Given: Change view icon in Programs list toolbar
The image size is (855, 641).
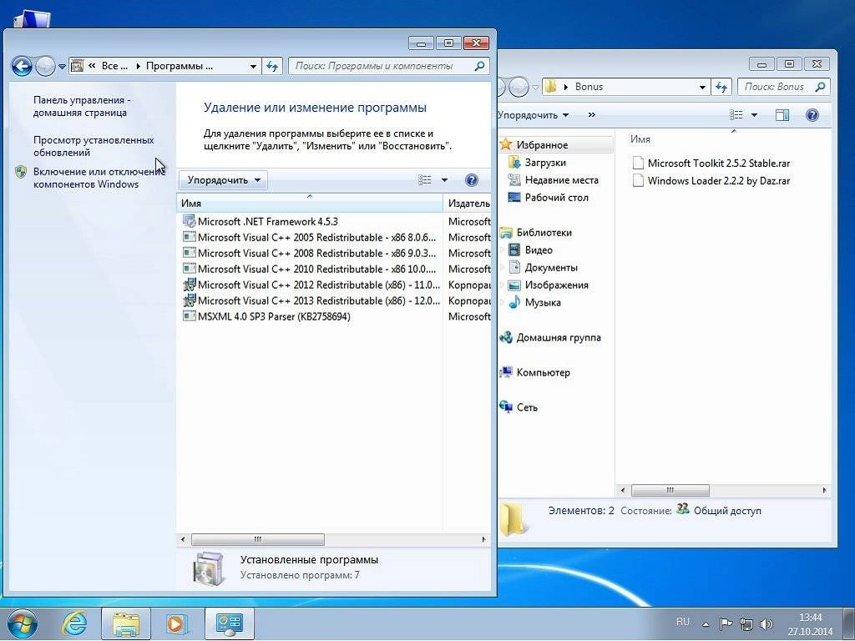Looking at the screenshot, I should point(425,180).
